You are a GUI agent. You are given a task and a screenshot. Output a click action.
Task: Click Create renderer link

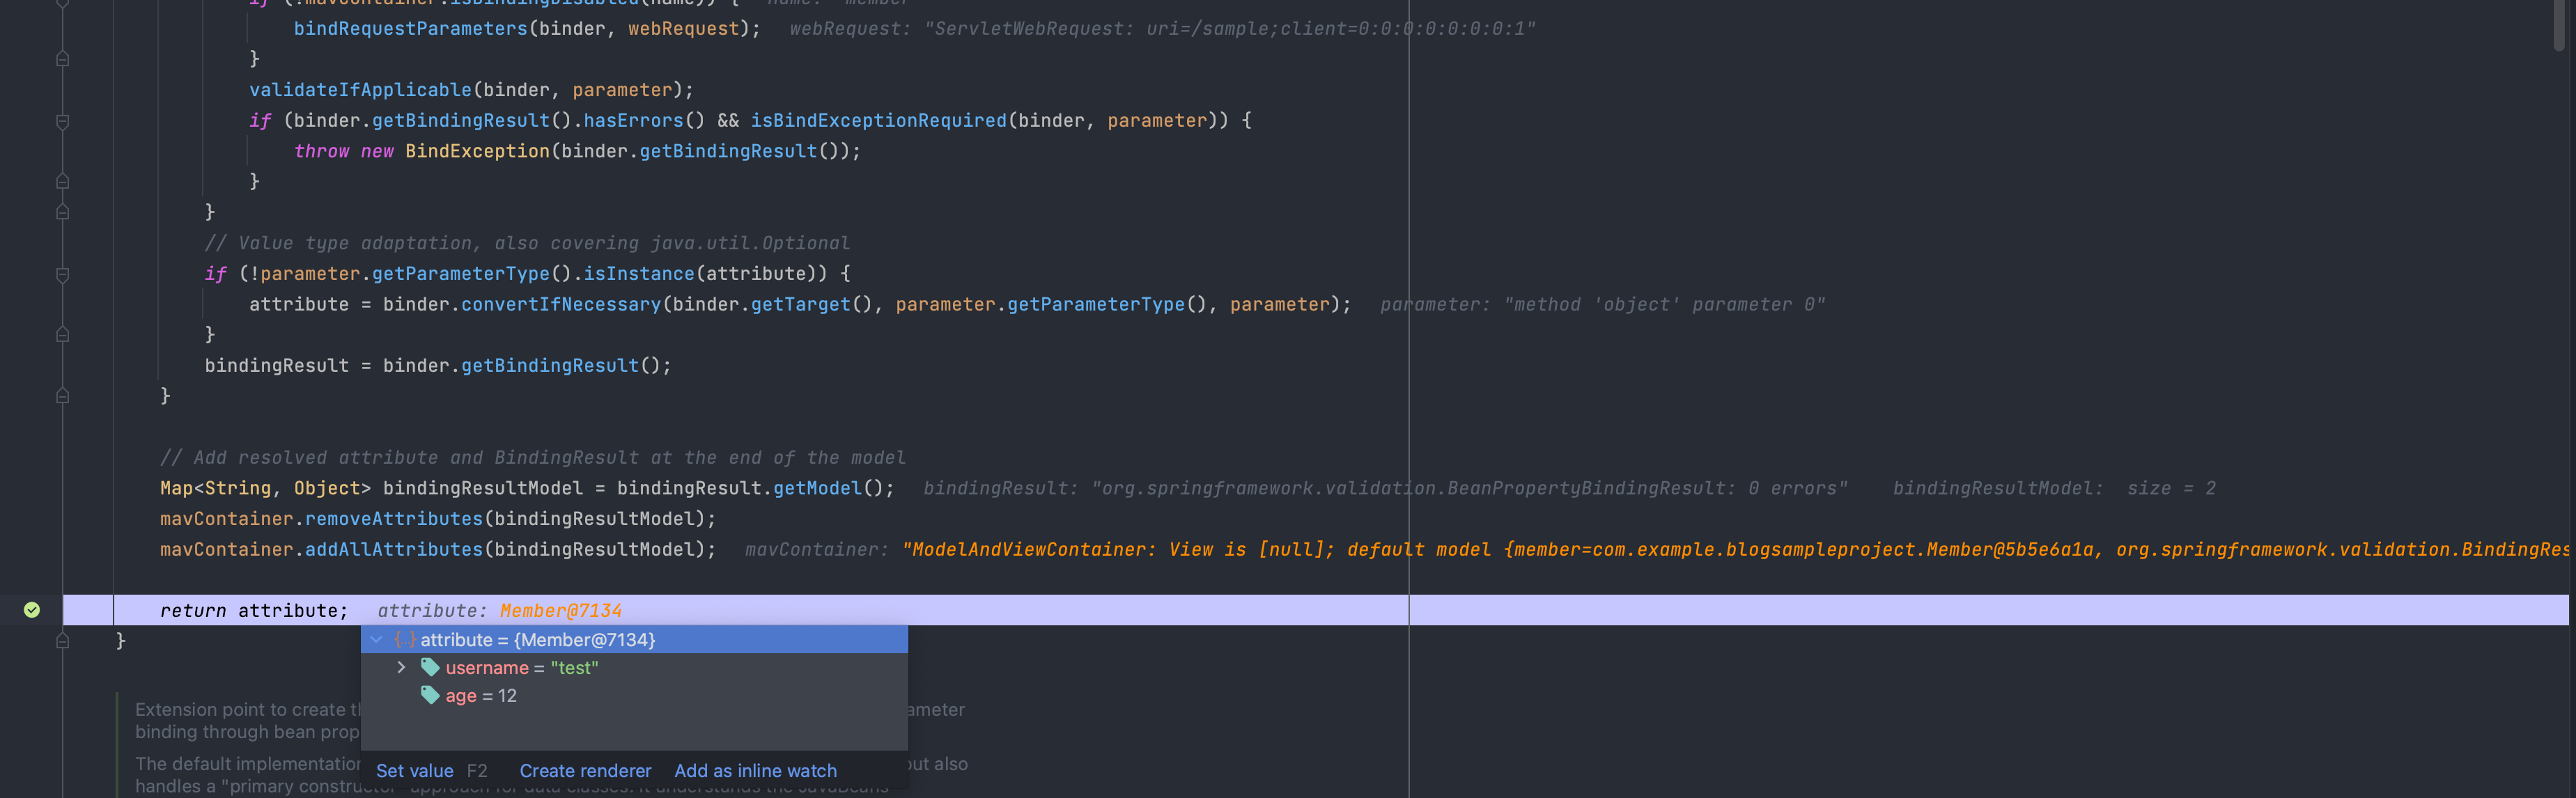tap(585, 771)
